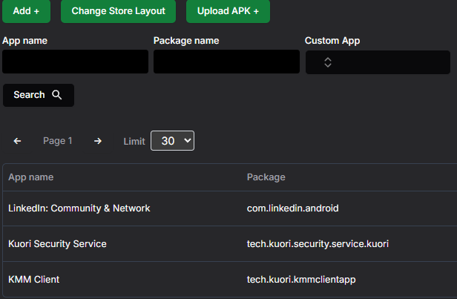Select Kuori Security Service row
This screenshot has width=457, height=299.
[x=230, y=244]
